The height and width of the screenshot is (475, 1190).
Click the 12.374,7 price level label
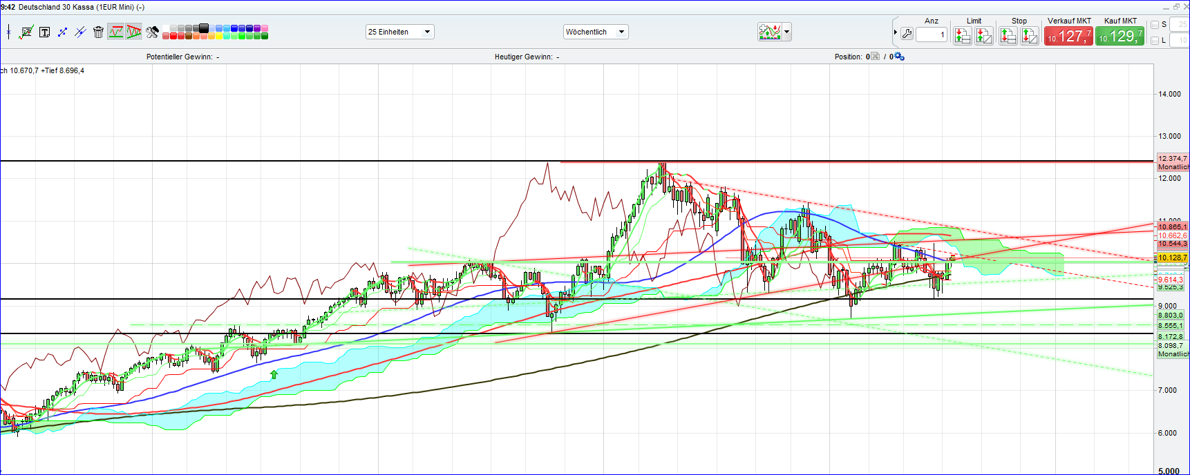click(1173, 158)
